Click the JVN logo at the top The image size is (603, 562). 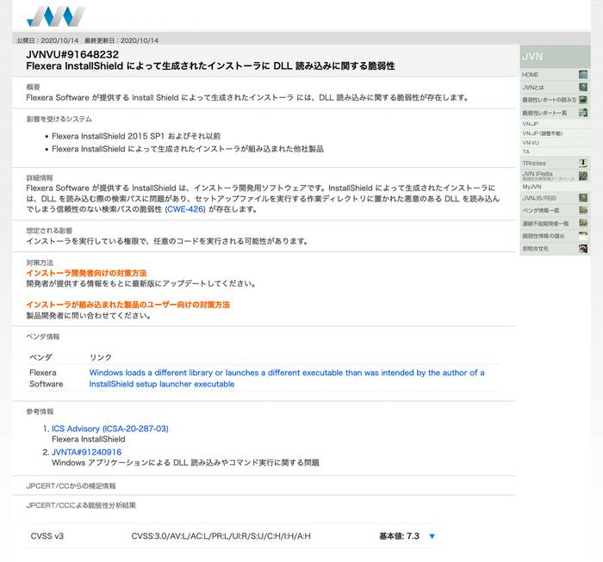[x=56, y=16]
